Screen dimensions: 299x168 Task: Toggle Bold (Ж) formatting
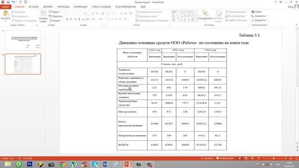[x=67, y=19]
